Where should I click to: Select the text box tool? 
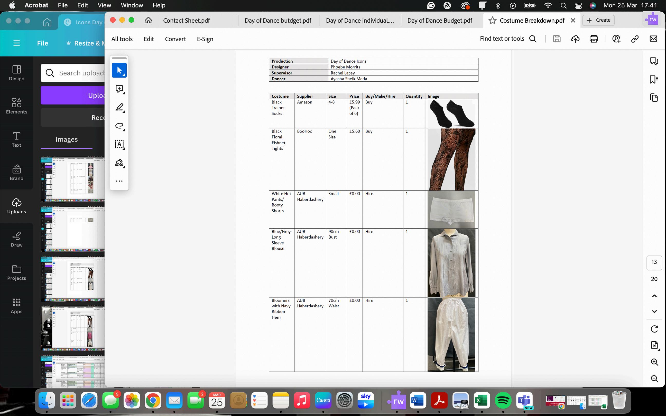coord(119,144)
